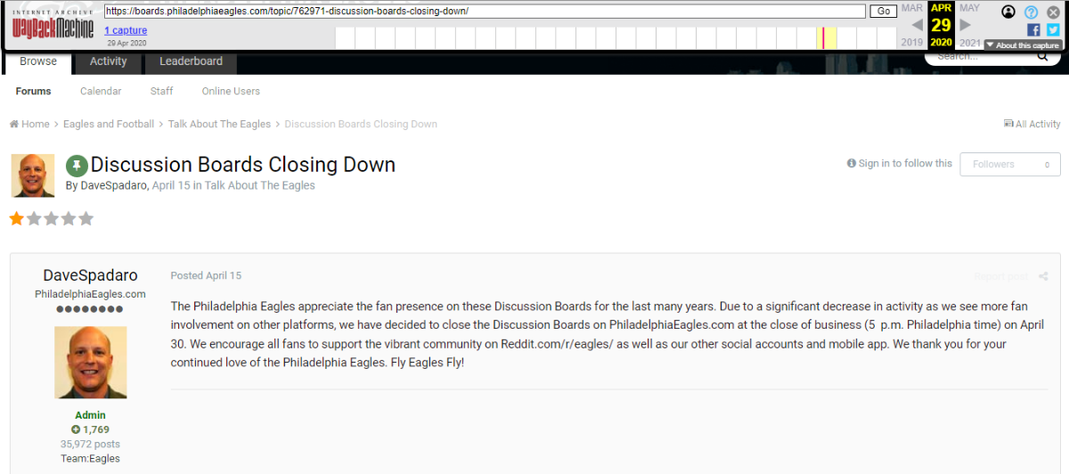This screenshot has height=474, width=1069.
Task: Select the Calendar menu item
Action: [101, 91]
